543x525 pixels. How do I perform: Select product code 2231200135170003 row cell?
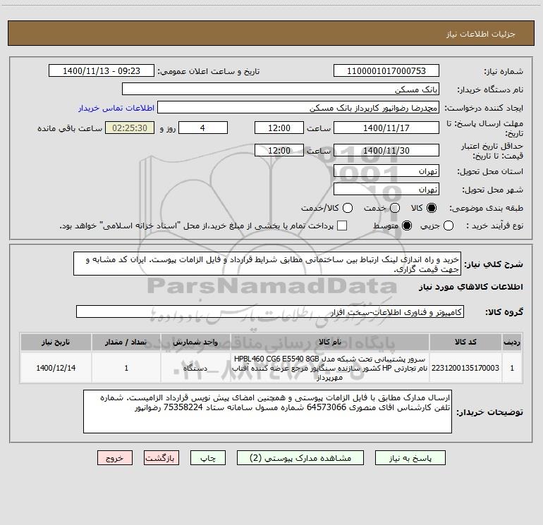(x=465, y=368)
